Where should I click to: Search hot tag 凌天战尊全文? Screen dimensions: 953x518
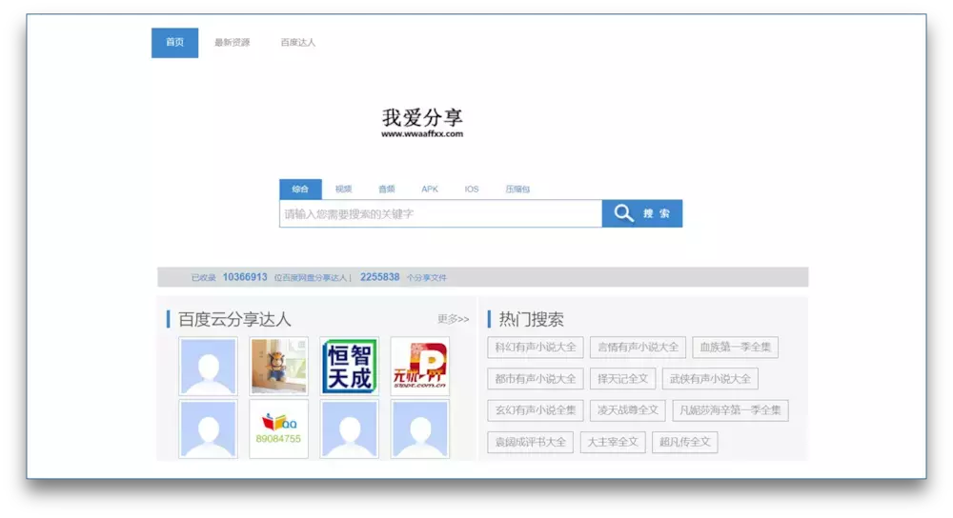[x=628, y=410]
